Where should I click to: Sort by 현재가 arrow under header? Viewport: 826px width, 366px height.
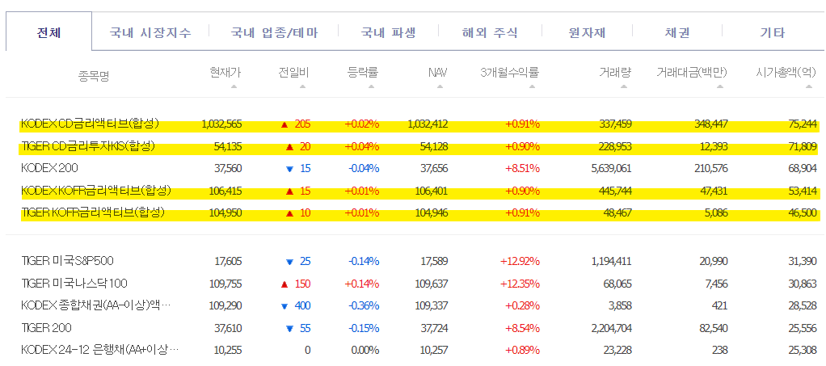(x=234, y=86)
